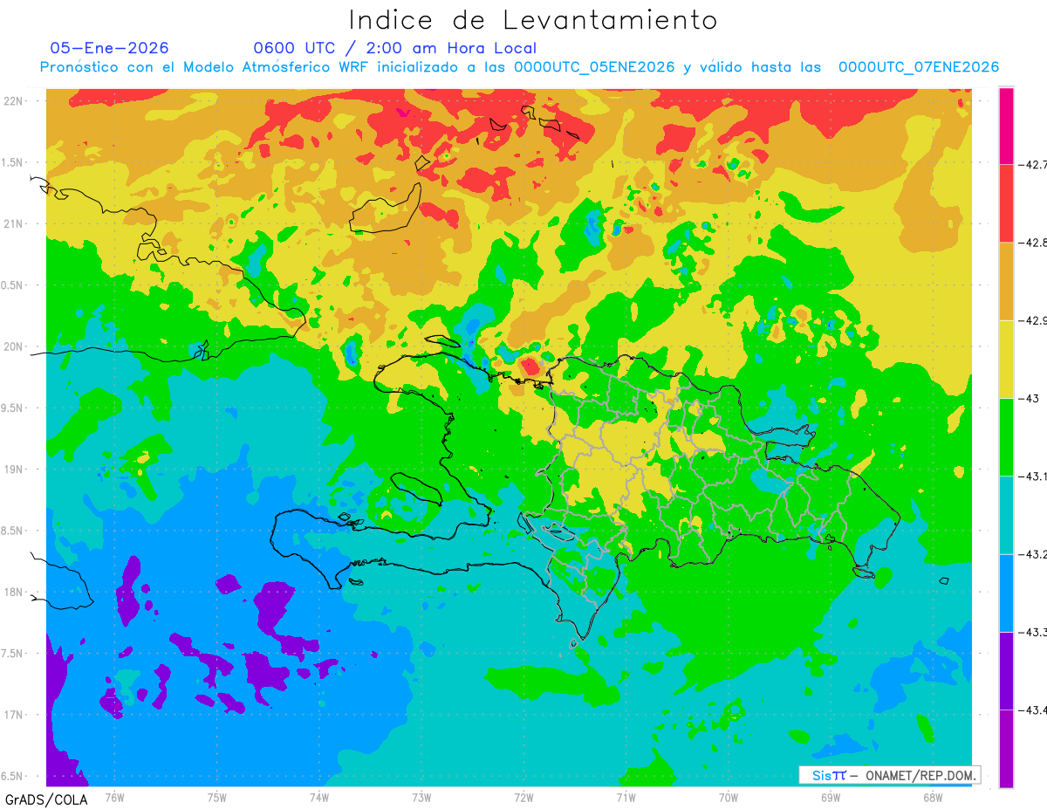Screen dimensions: 1047x809
Task: Click the "76W" longitude label
Action: point(114,797)
